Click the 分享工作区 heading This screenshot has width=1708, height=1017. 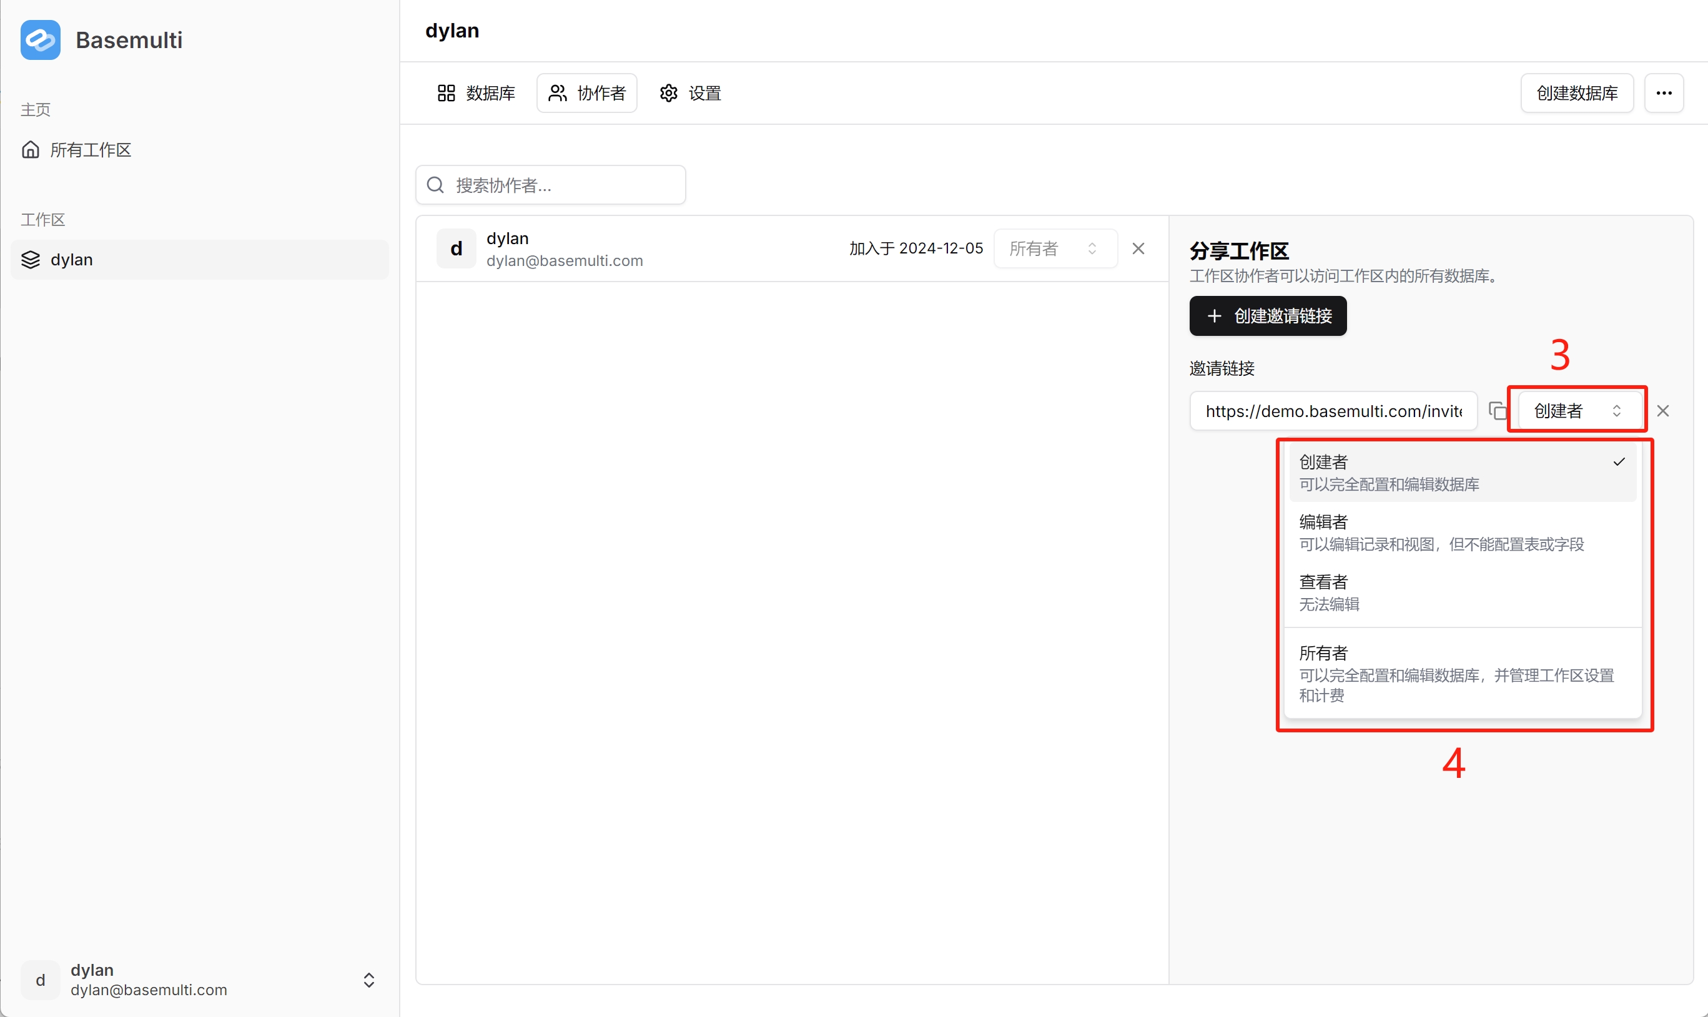[x=1238, y=251]
